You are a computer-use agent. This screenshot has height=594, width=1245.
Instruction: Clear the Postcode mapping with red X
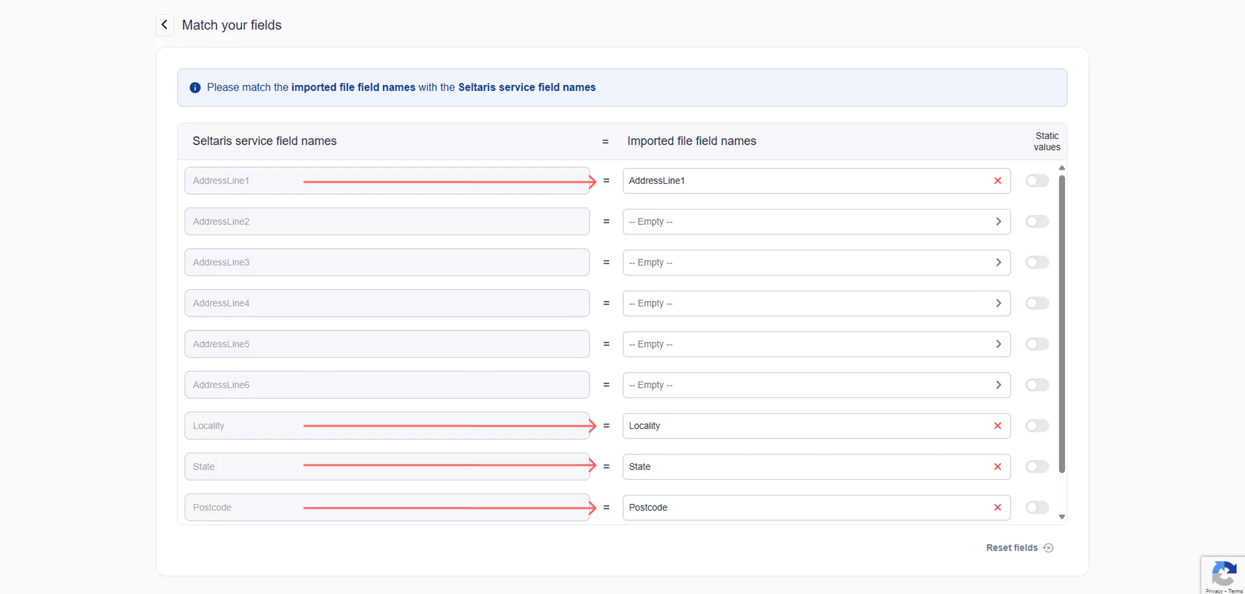pyautogui.click(x=997, y=507)
